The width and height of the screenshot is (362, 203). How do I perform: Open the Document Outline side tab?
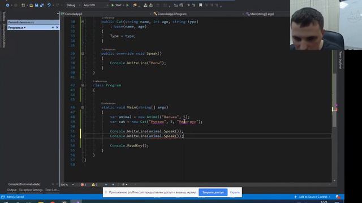point(3,36)
